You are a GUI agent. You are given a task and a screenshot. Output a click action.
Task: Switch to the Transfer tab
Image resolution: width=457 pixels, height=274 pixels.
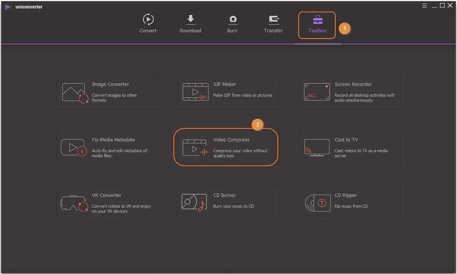(x=273, y=24)
